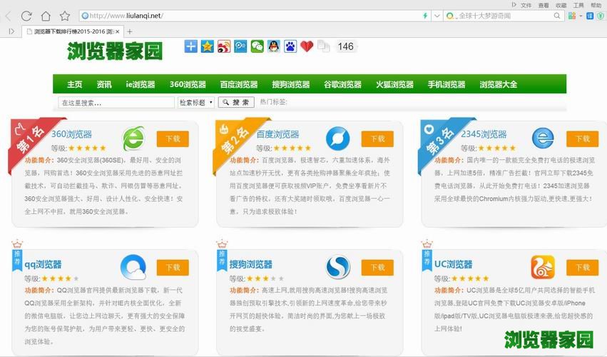Click the 360 browser green e logo

[x=133, y=139]
